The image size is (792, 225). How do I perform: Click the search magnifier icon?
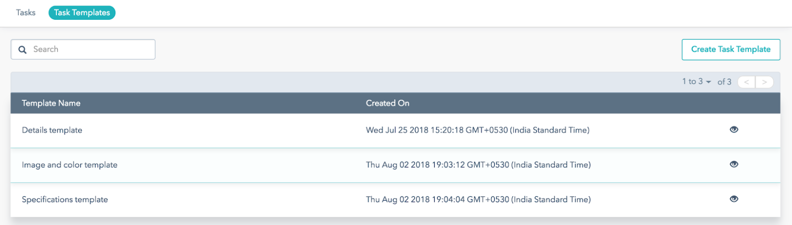22,50
